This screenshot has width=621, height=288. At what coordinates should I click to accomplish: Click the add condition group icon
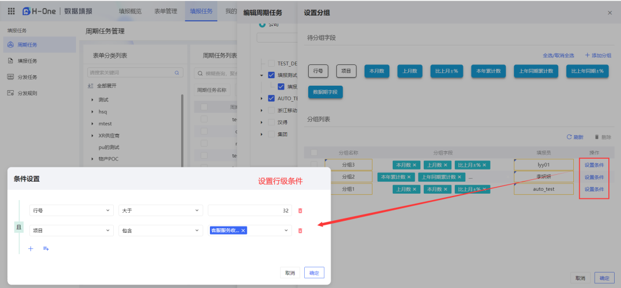[x=46, y=248]
